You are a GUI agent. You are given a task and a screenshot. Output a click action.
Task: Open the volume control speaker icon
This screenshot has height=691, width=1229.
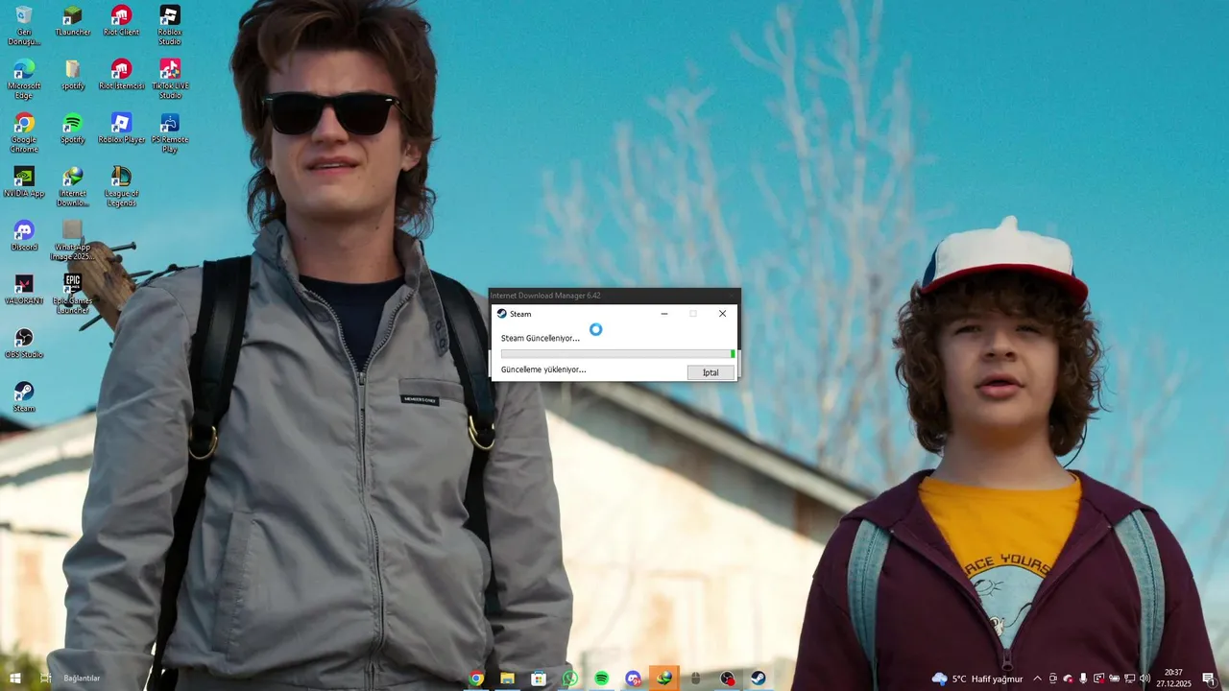click(1145, 679)
